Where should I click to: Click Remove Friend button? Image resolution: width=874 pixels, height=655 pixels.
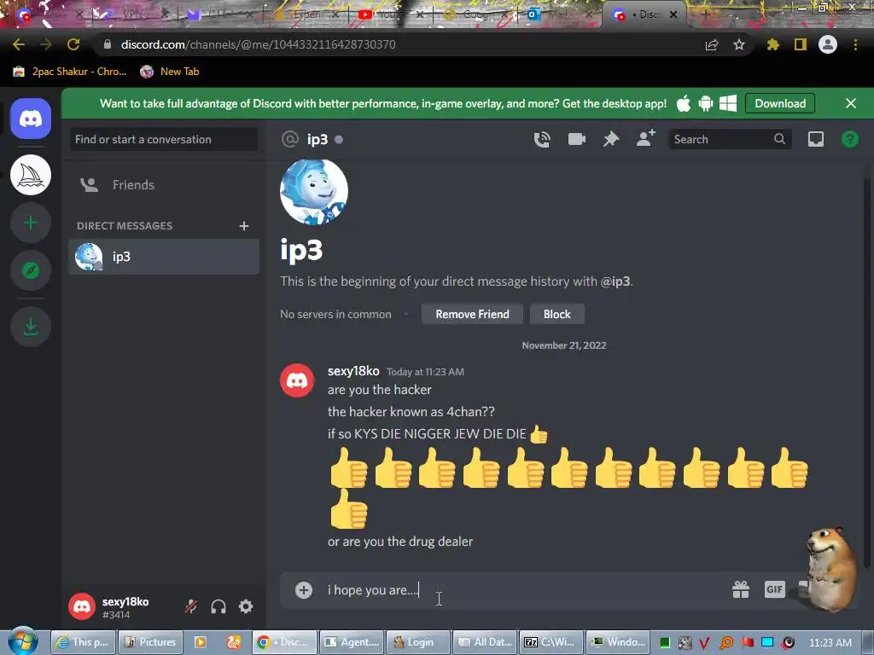(472, 314)
